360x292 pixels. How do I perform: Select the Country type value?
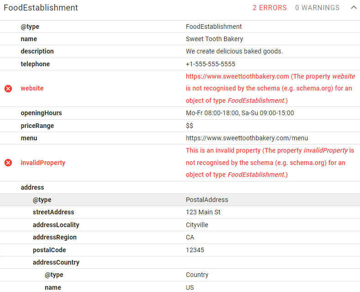[197, 275]
